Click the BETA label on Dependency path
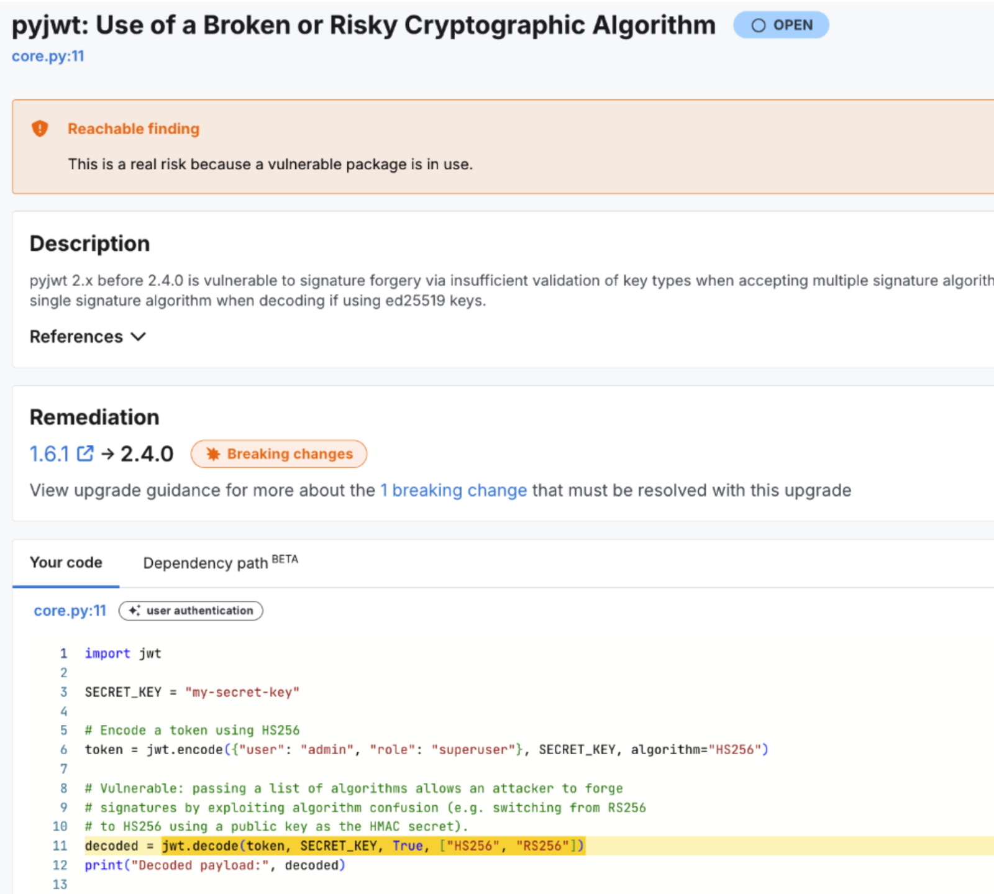 (285, 558)
